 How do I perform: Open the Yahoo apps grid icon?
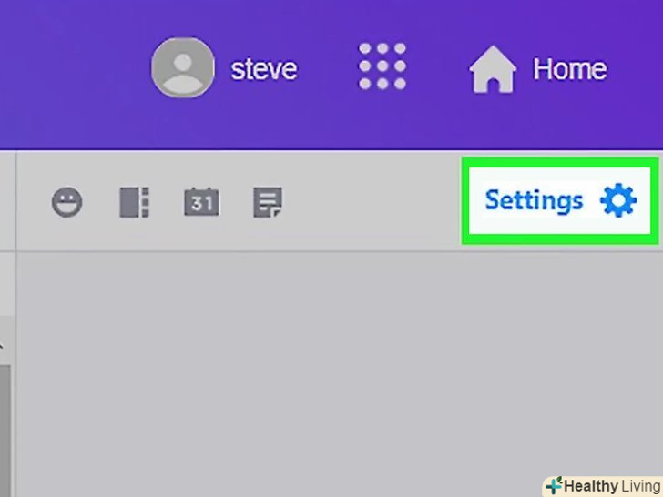(382, 66)
